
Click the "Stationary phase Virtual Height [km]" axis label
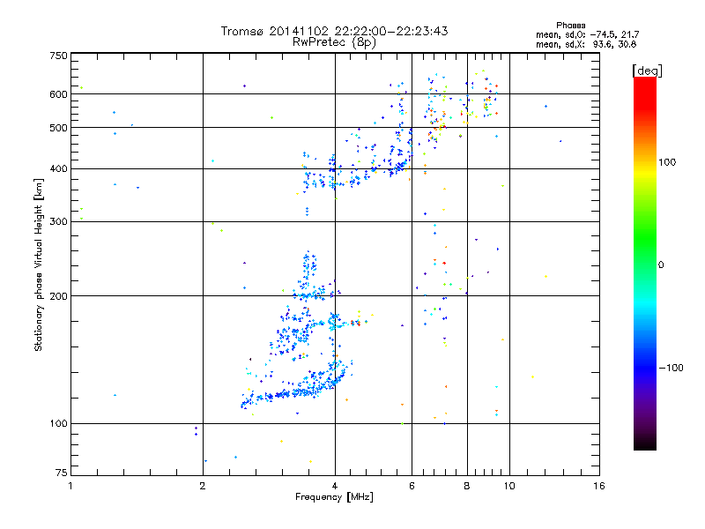[x=38, y=264]
